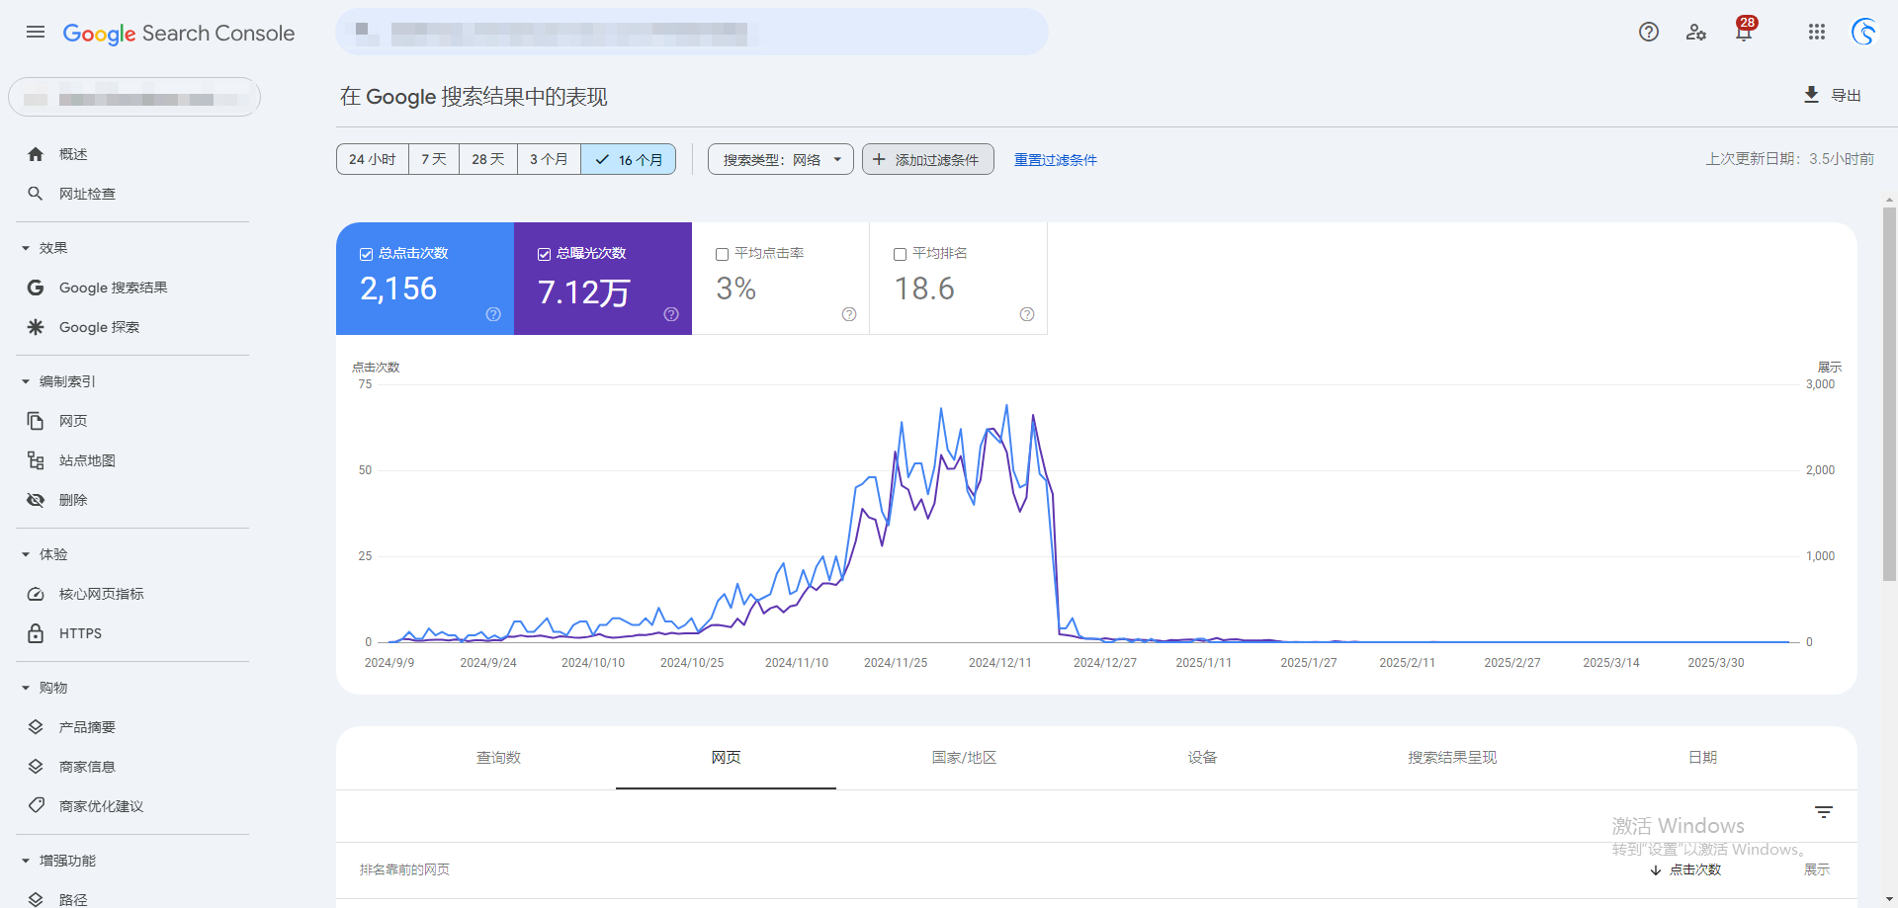Open 路径 breadcrumbs icon
This screenshot has width=1898, height=908.
coord(36,899)
